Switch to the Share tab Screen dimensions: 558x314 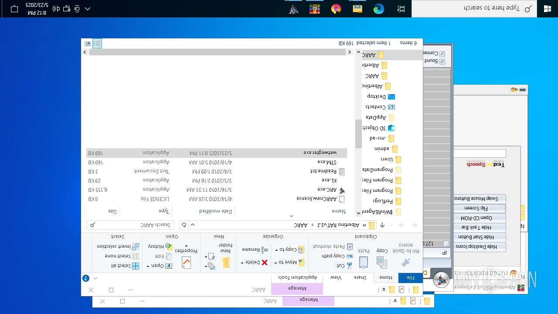[x=361, y=277]
